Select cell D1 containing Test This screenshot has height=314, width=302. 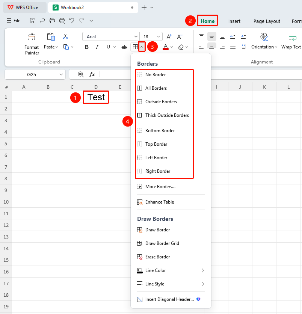pos(96,97)
